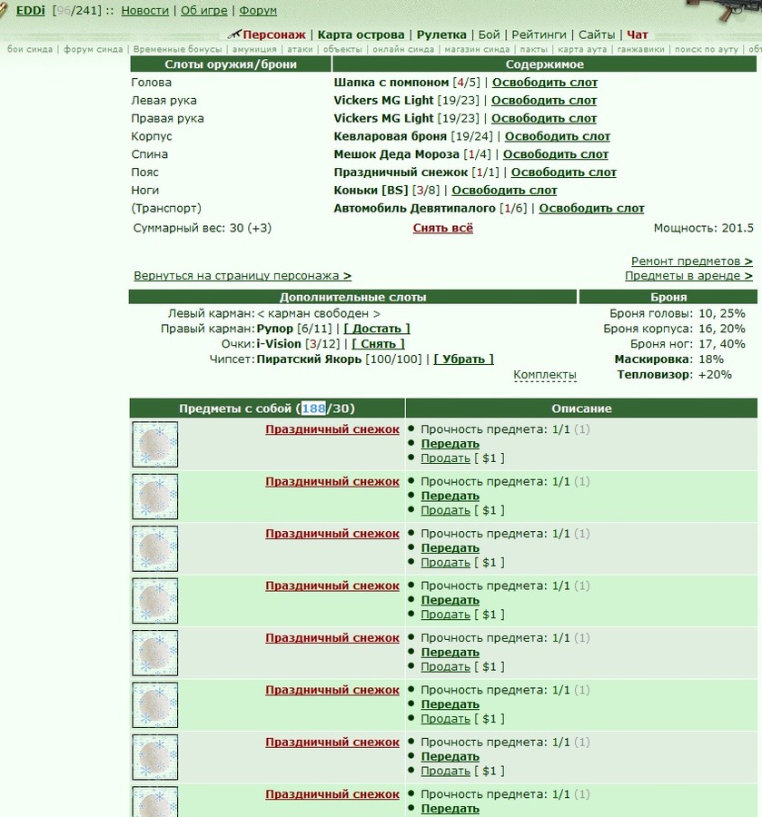Image resolution: width=762 pixels, height=817 pixels.
Task: Open first Праздничный снежок name link
Action: click(x=332, y=429)
